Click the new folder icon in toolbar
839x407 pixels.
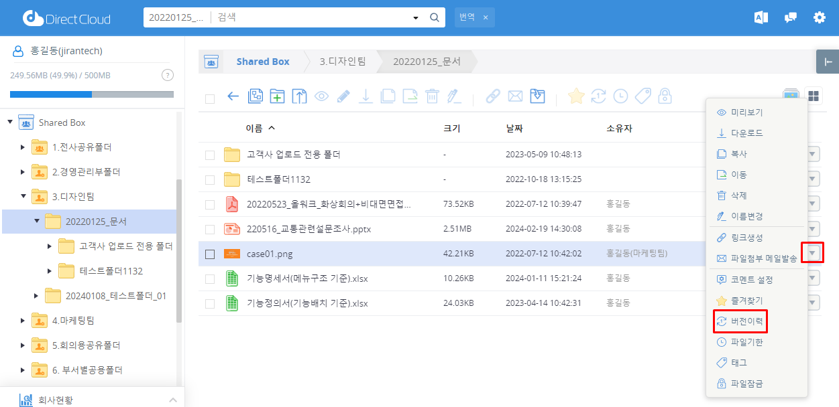277,96
